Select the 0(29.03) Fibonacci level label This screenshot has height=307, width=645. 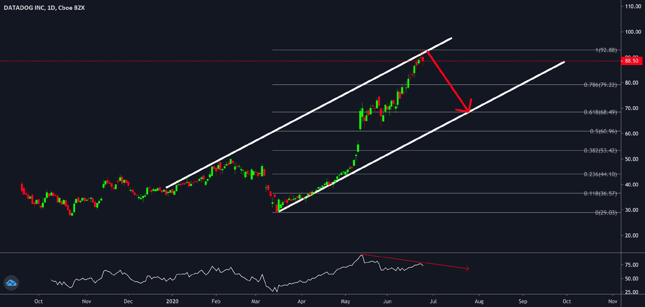(x=606, y=213)
